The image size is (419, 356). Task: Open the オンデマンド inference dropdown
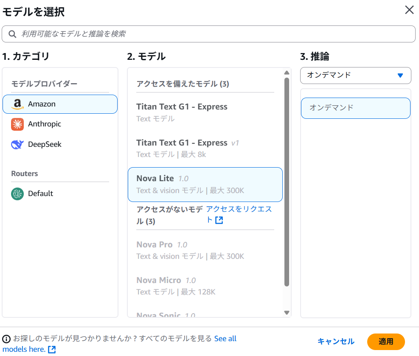pos(355,76)
